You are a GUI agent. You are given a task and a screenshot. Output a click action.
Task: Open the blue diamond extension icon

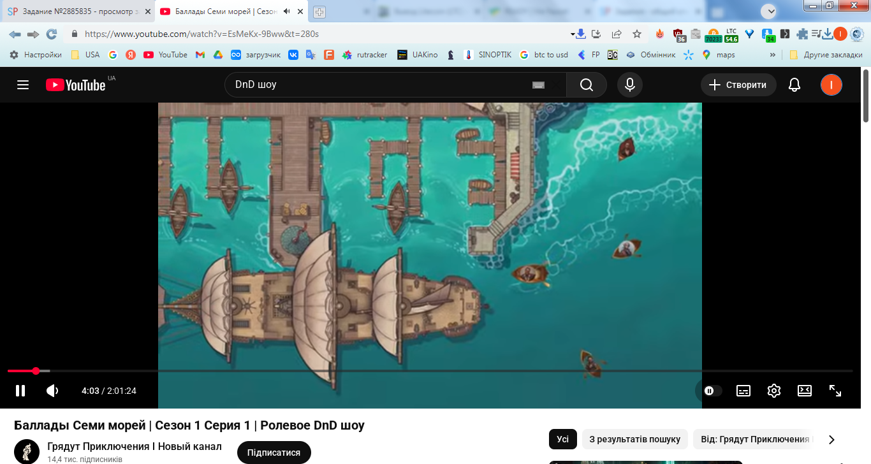coord(750,34)
